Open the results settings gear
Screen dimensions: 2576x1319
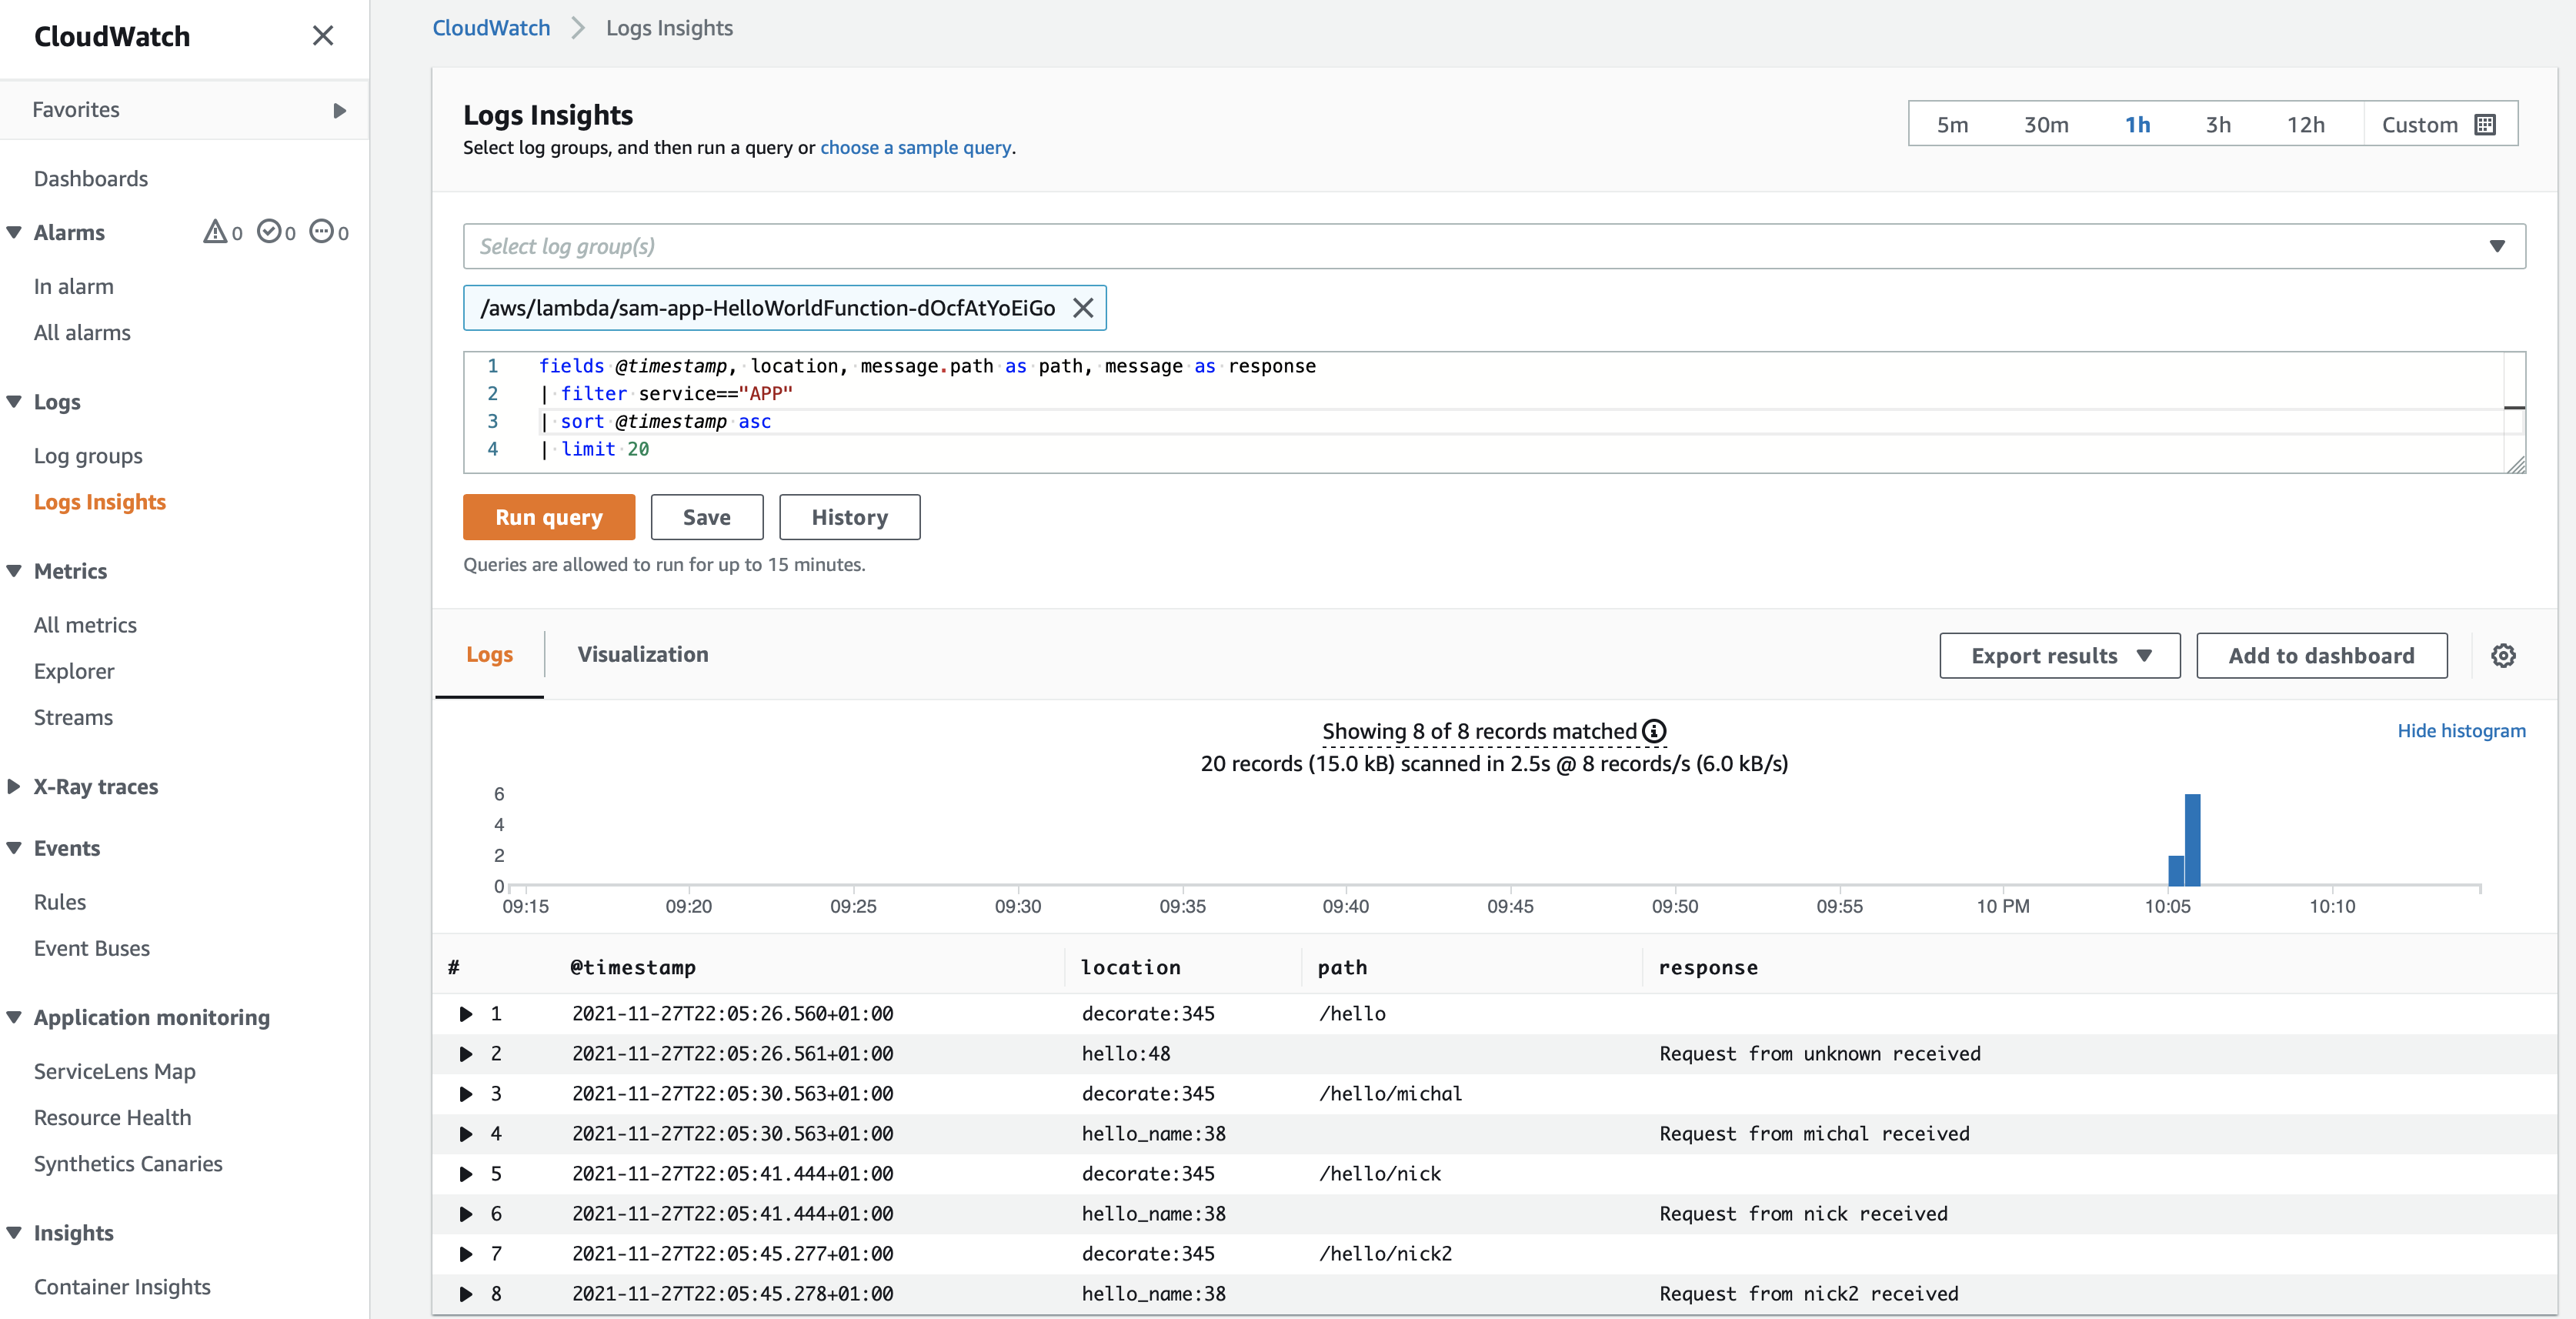point(2504,655)
